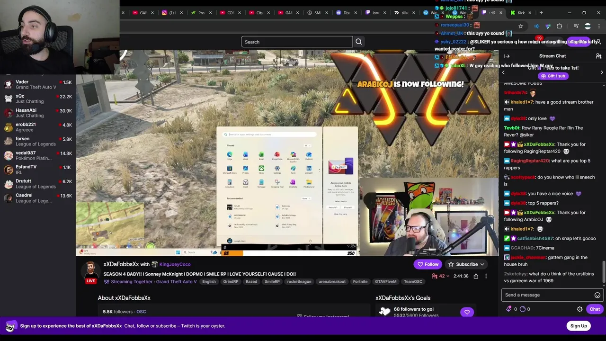This screenshot has width=606, height=341.
Task: Open channel points icon in chat
Action: tap(523, 309)
